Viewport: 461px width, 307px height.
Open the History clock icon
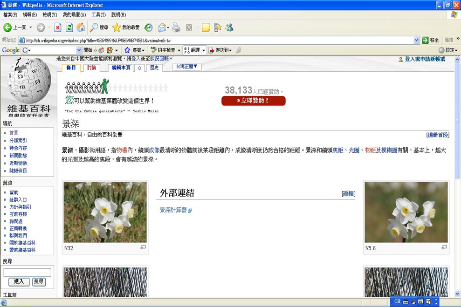point(148,27)
